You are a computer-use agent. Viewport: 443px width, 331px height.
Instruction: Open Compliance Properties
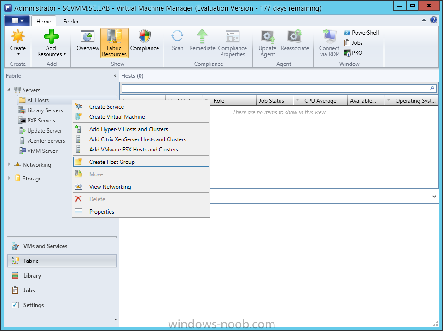click(x=233, y=43)
